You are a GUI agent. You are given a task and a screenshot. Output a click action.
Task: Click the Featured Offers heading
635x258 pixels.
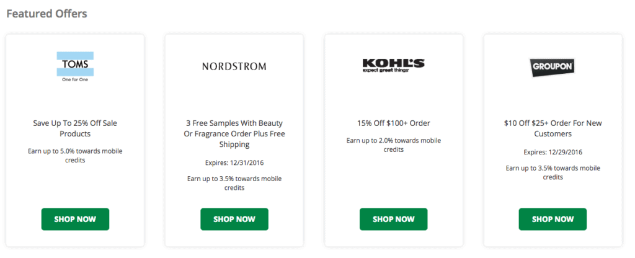[x=47, y=13]
